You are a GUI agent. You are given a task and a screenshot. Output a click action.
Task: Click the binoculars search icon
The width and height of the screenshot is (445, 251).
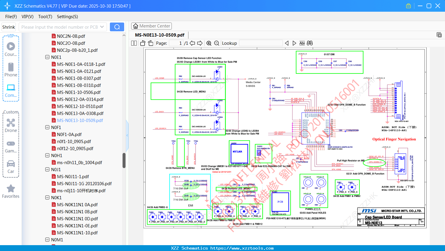tap(310, 43)
